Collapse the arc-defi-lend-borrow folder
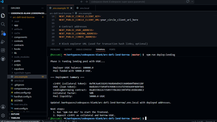 coord(27,17)
